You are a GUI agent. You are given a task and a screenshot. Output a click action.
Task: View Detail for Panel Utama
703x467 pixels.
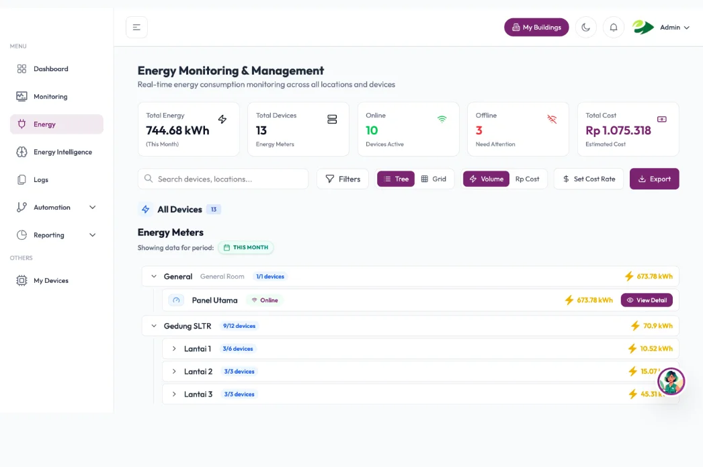647,300
